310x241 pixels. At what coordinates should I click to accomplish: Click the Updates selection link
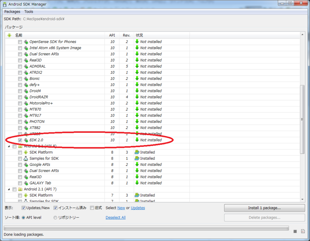click(138, 208)
